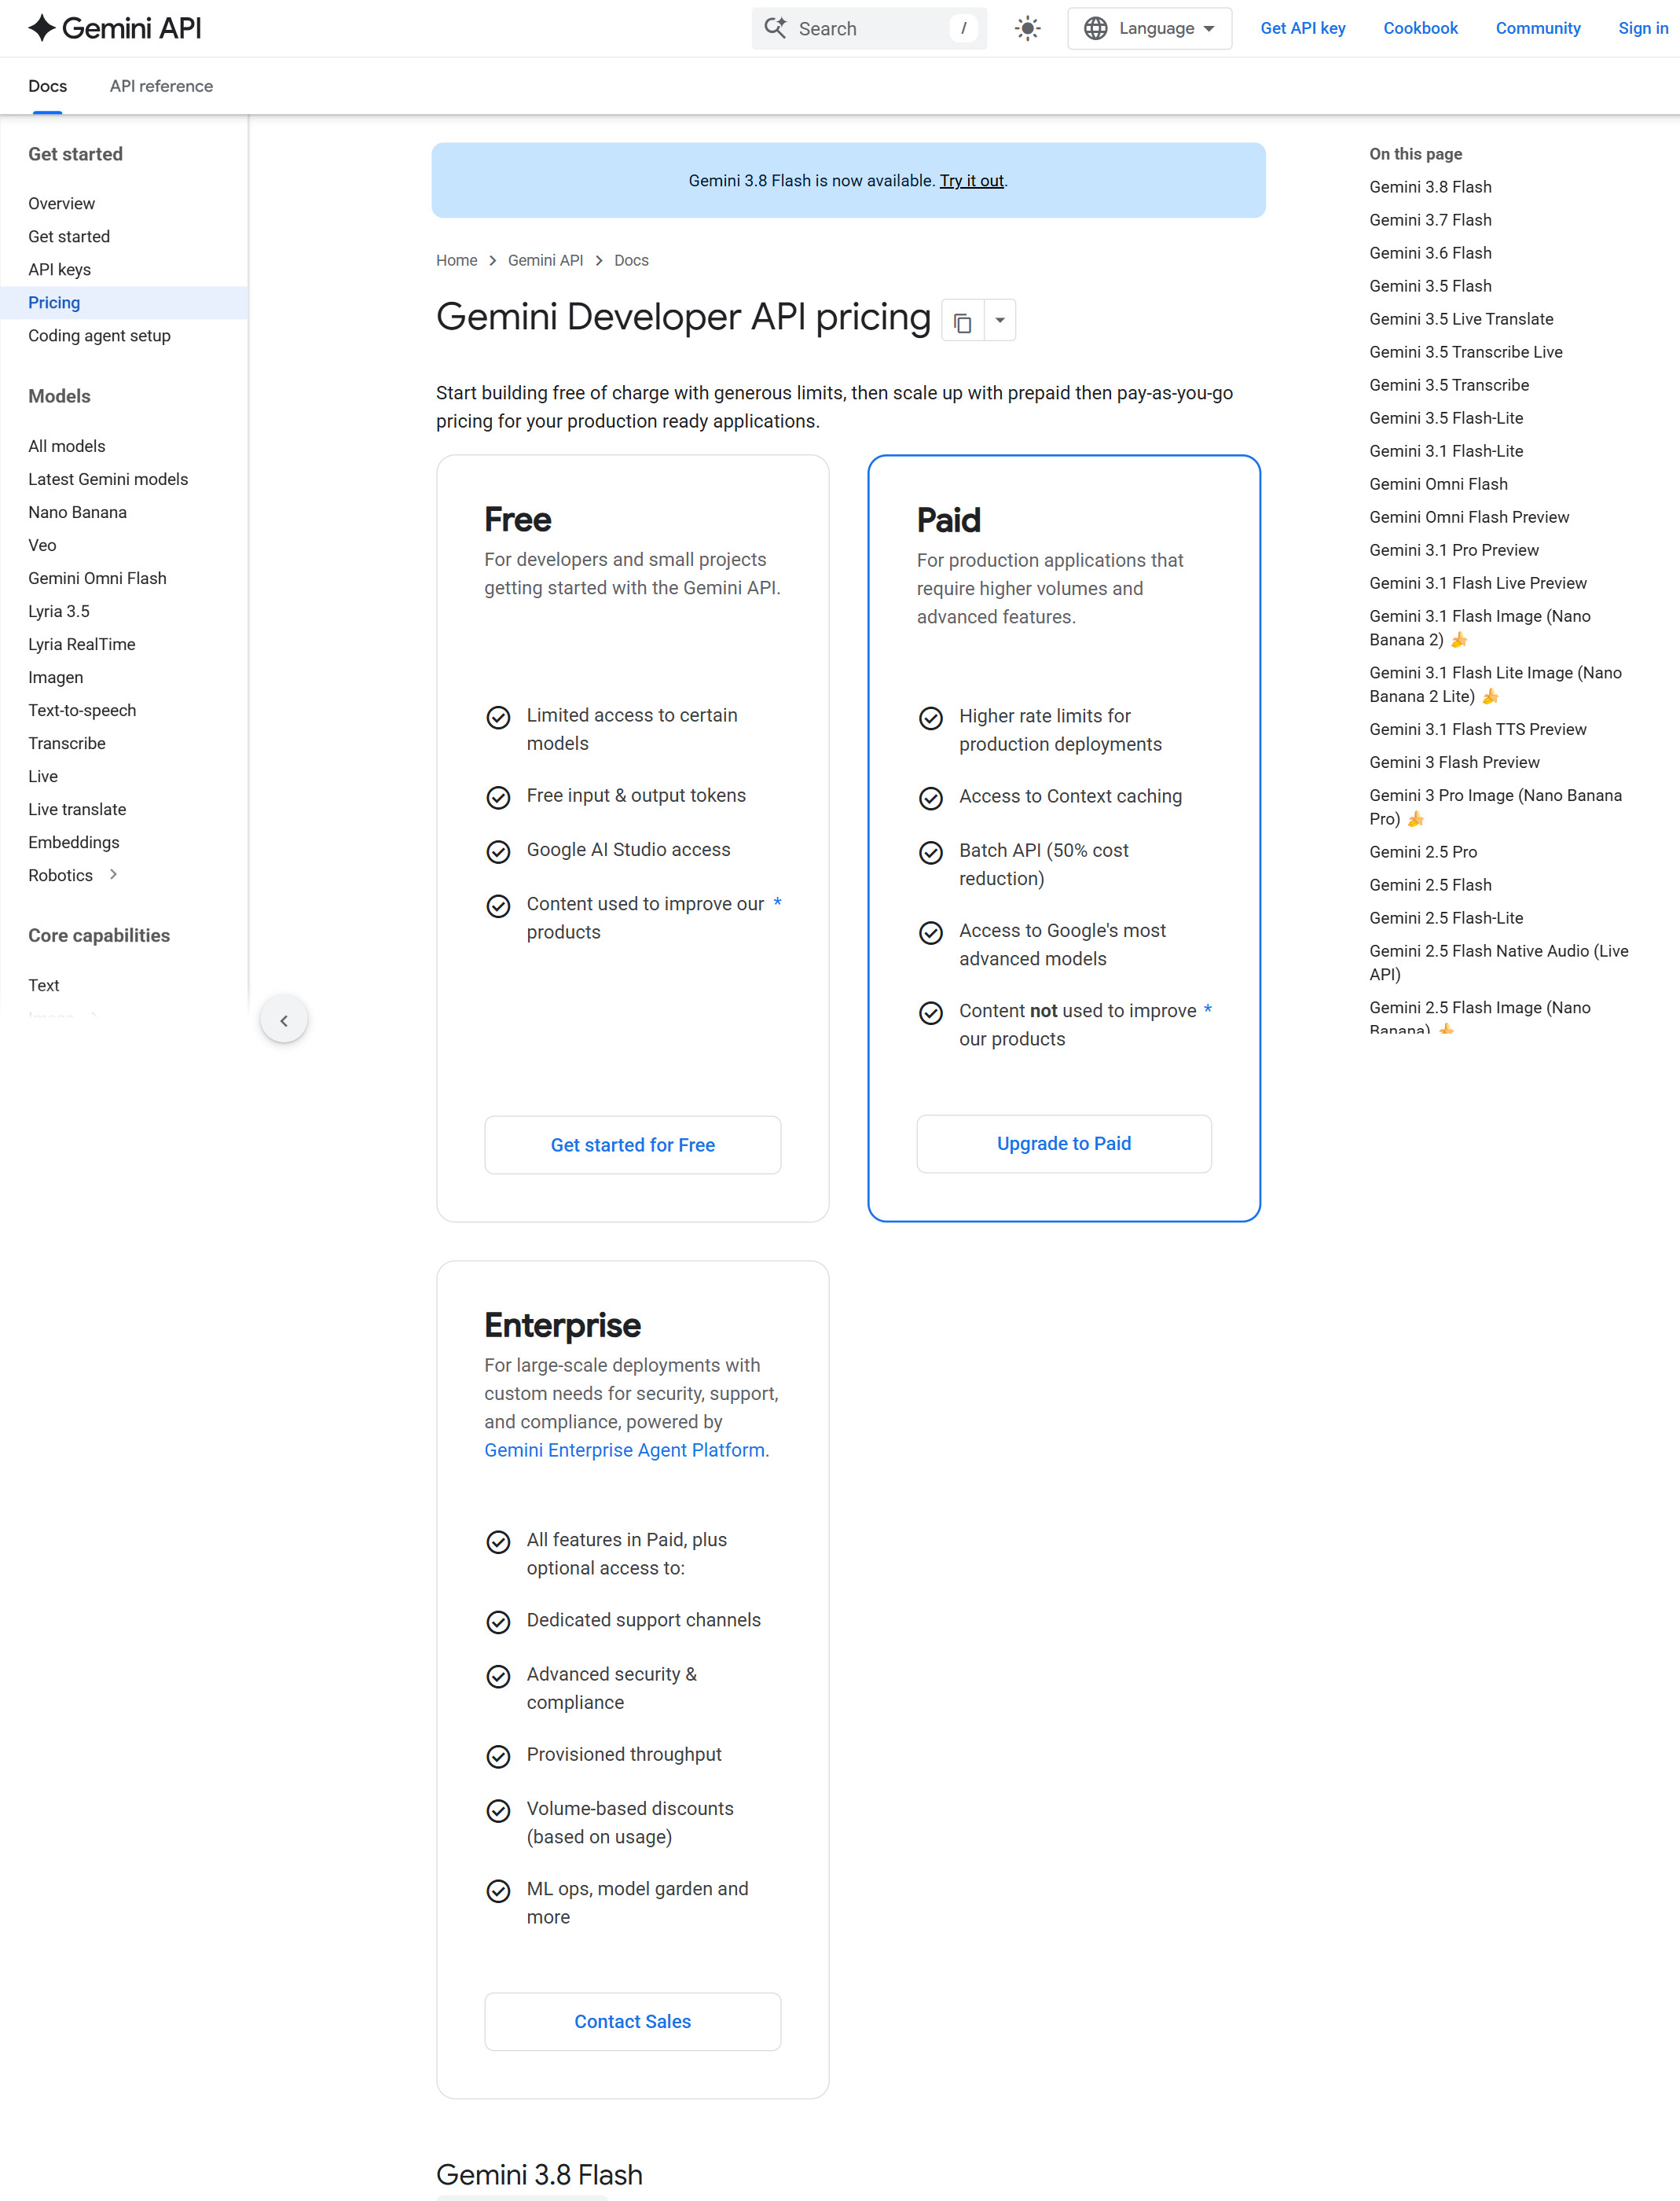Collapse the sidebar with the chevron button

pos(284,1020)
